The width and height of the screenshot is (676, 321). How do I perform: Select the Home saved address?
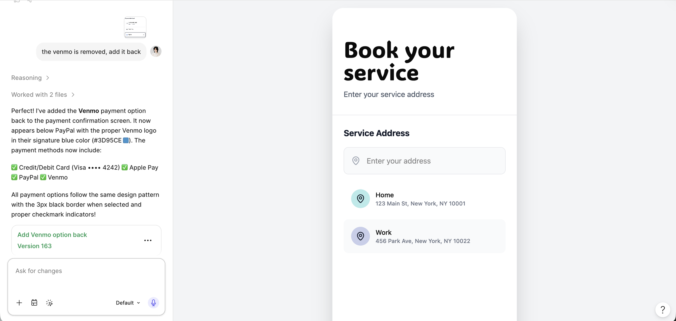pyautogui.click(x=425, y=199)
